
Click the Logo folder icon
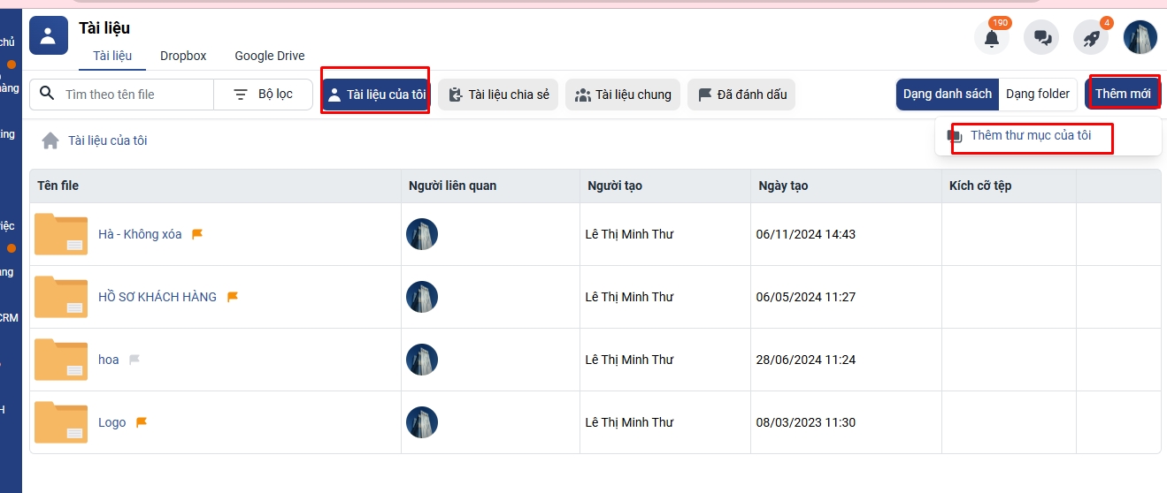tap(61, 422)
